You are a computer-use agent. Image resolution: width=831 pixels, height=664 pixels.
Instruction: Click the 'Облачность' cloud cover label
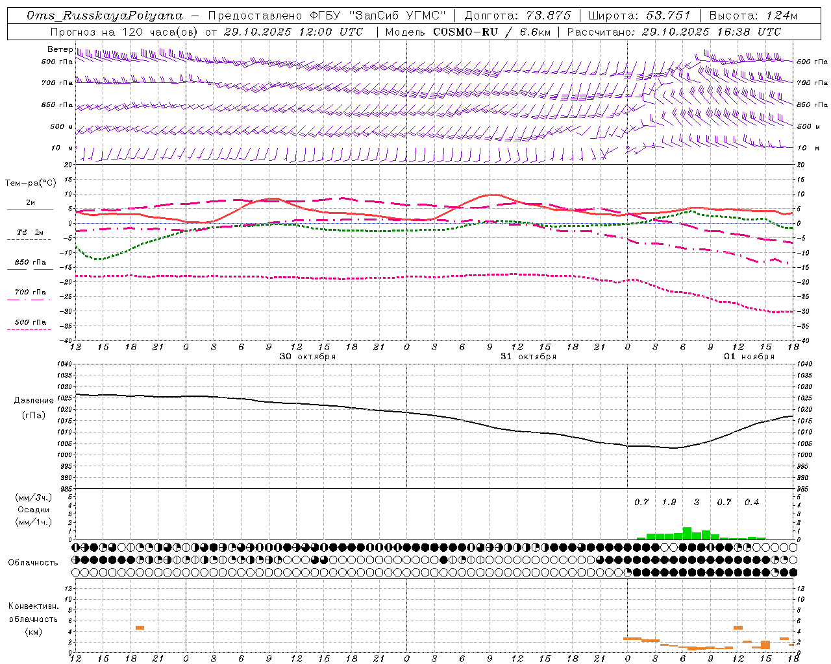tap(33, 563)
